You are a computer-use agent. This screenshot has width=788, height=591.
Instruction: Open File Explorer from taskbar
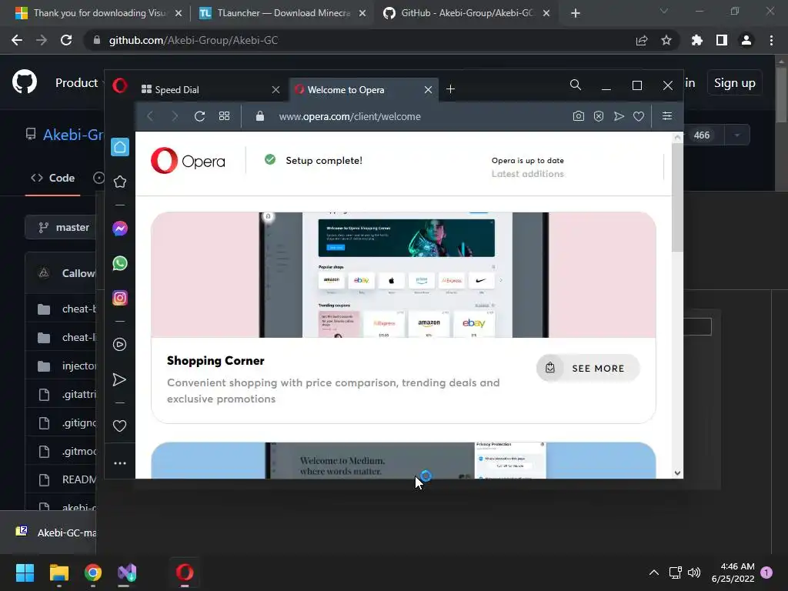(58, 573)
